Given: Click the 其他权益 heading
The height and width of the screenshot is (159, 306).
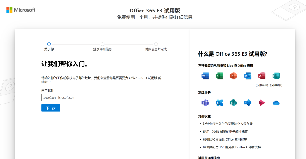Looking at the screenshot, I should [x=204, y=116].
